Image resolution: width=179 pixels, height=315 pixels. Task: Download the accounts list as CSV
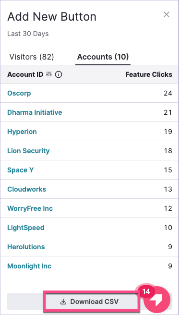[90, 302]
